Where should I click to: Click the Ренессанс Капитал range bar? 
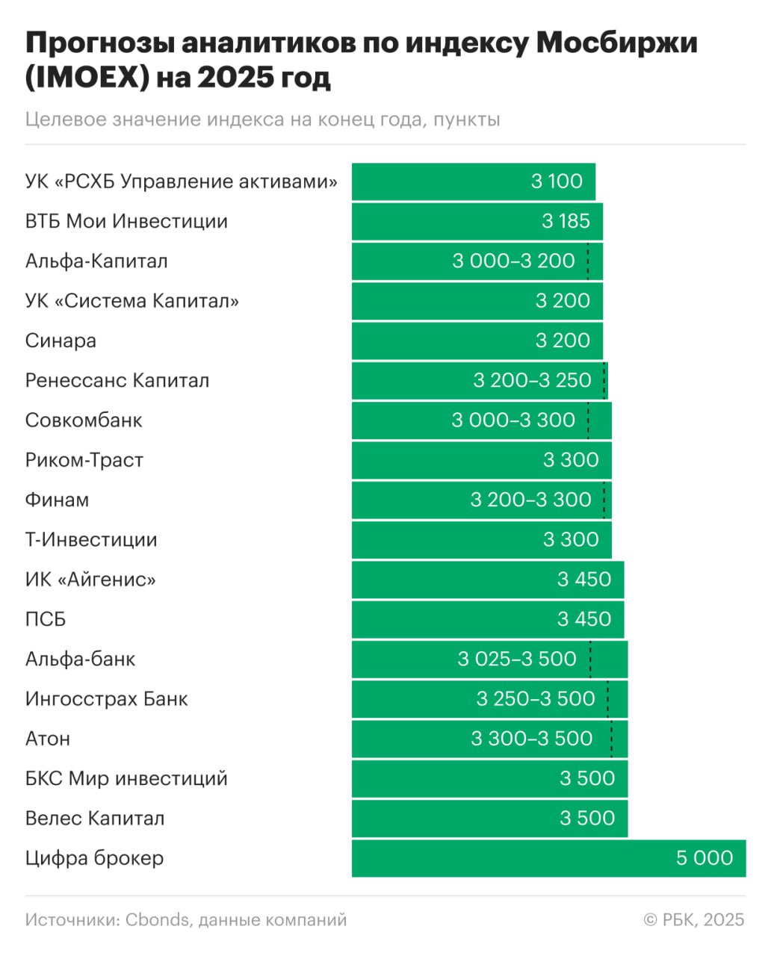479,380
